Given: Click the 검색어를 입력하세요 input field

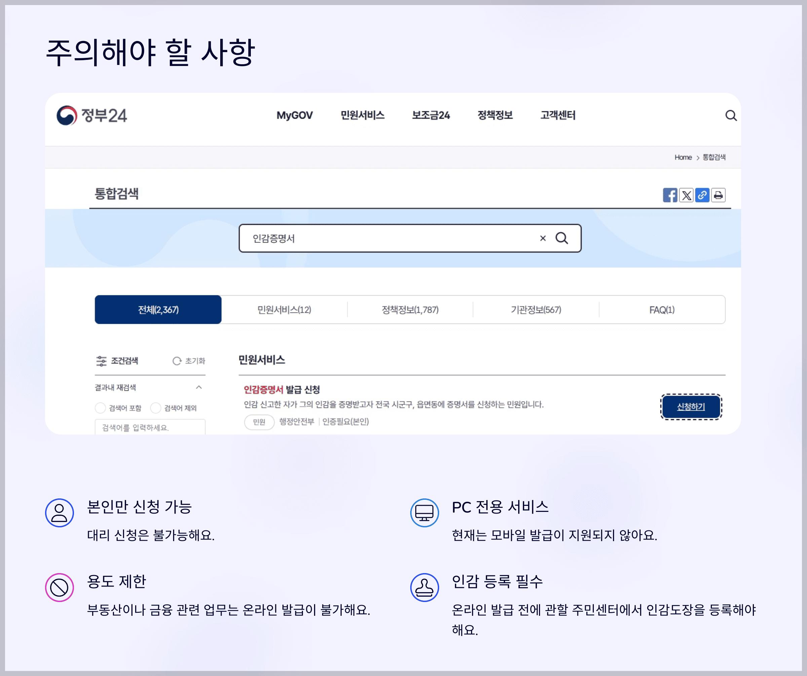Looking at the screenshot, I should click(150, 427).
